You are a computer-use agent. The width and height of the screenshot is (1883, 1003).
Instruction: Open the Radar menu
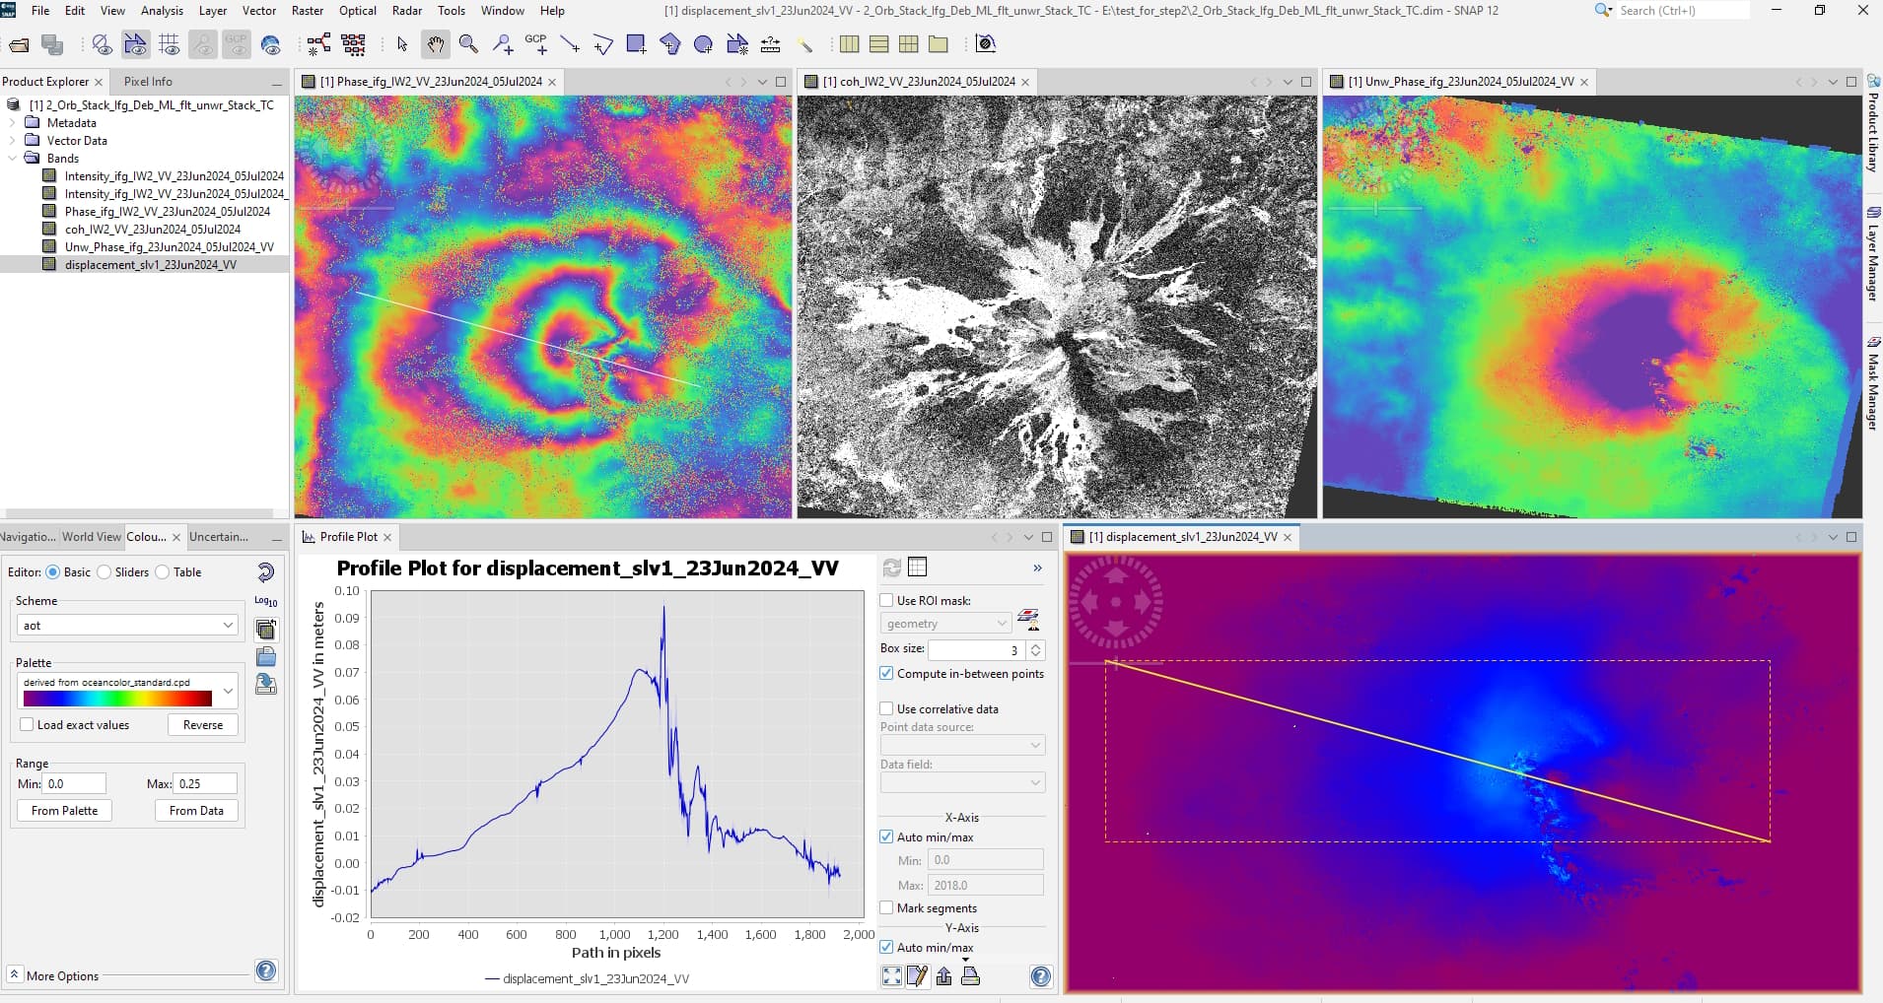[x=407, y=11]
